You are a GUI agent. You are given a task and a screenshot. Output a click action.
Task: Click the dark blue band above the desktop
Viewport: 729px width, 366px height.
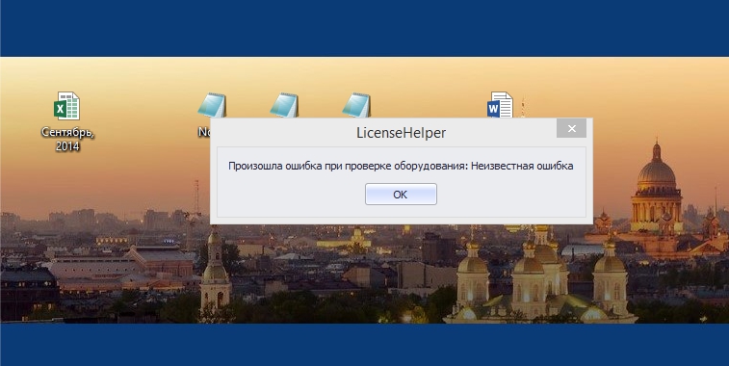coord(364,28)
